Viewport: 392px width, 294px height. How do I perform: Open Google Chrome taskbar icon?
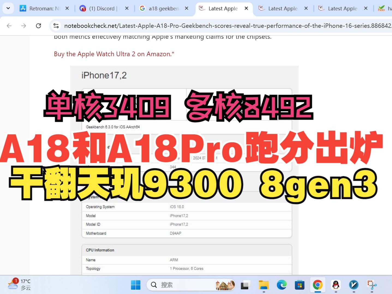(318, 285)
